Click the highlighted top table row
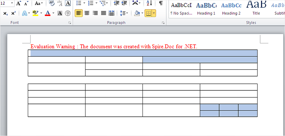The height and width of the screenshot is (136, 285). (143, 53)
